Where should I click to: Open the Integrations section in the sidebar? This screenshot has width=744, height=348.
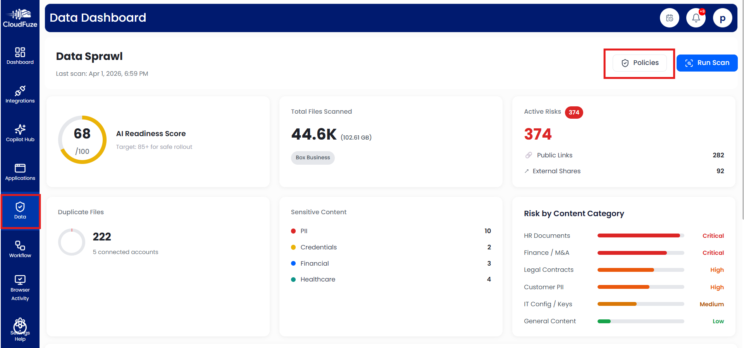click(20, 95)
